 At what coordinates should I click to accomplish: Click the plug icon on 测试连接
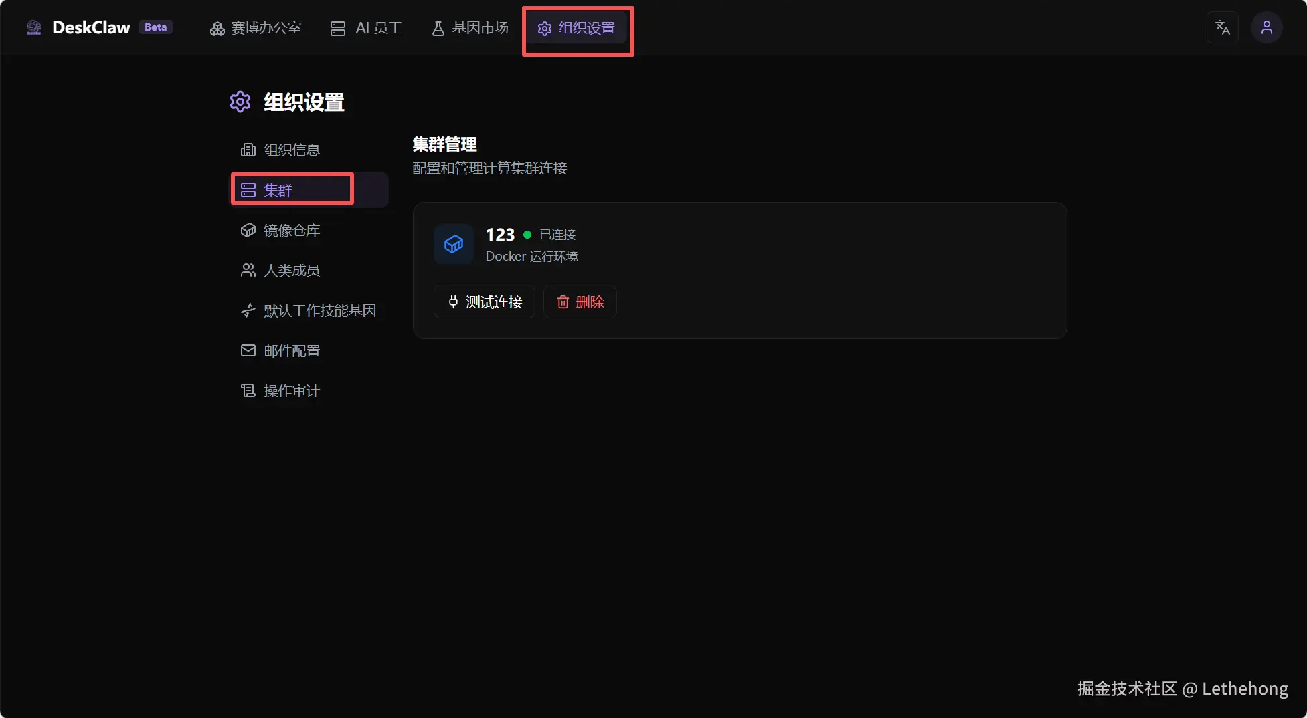pos(453,302)
